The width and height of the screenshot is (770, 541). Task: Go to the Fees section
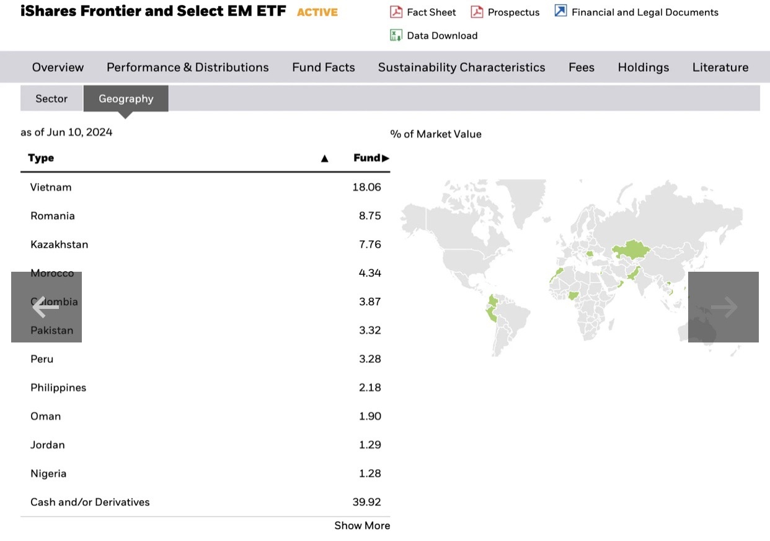(582, 67)
